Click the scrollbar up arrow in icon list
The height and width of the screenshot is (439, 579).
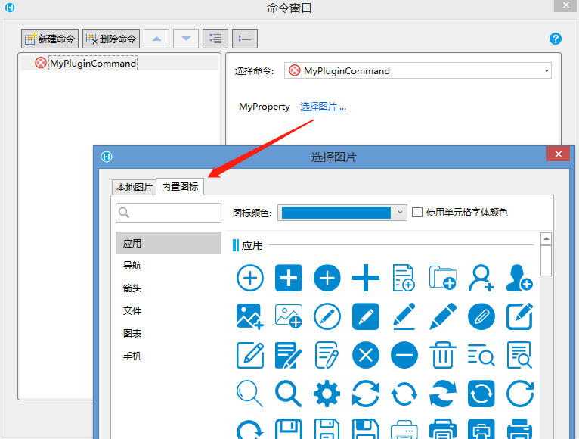tap(546, 238)
